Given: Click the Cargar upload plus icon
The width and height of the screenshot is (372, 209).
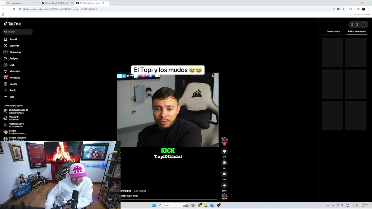Looking at the screenshot, I should tap(6, 84).
